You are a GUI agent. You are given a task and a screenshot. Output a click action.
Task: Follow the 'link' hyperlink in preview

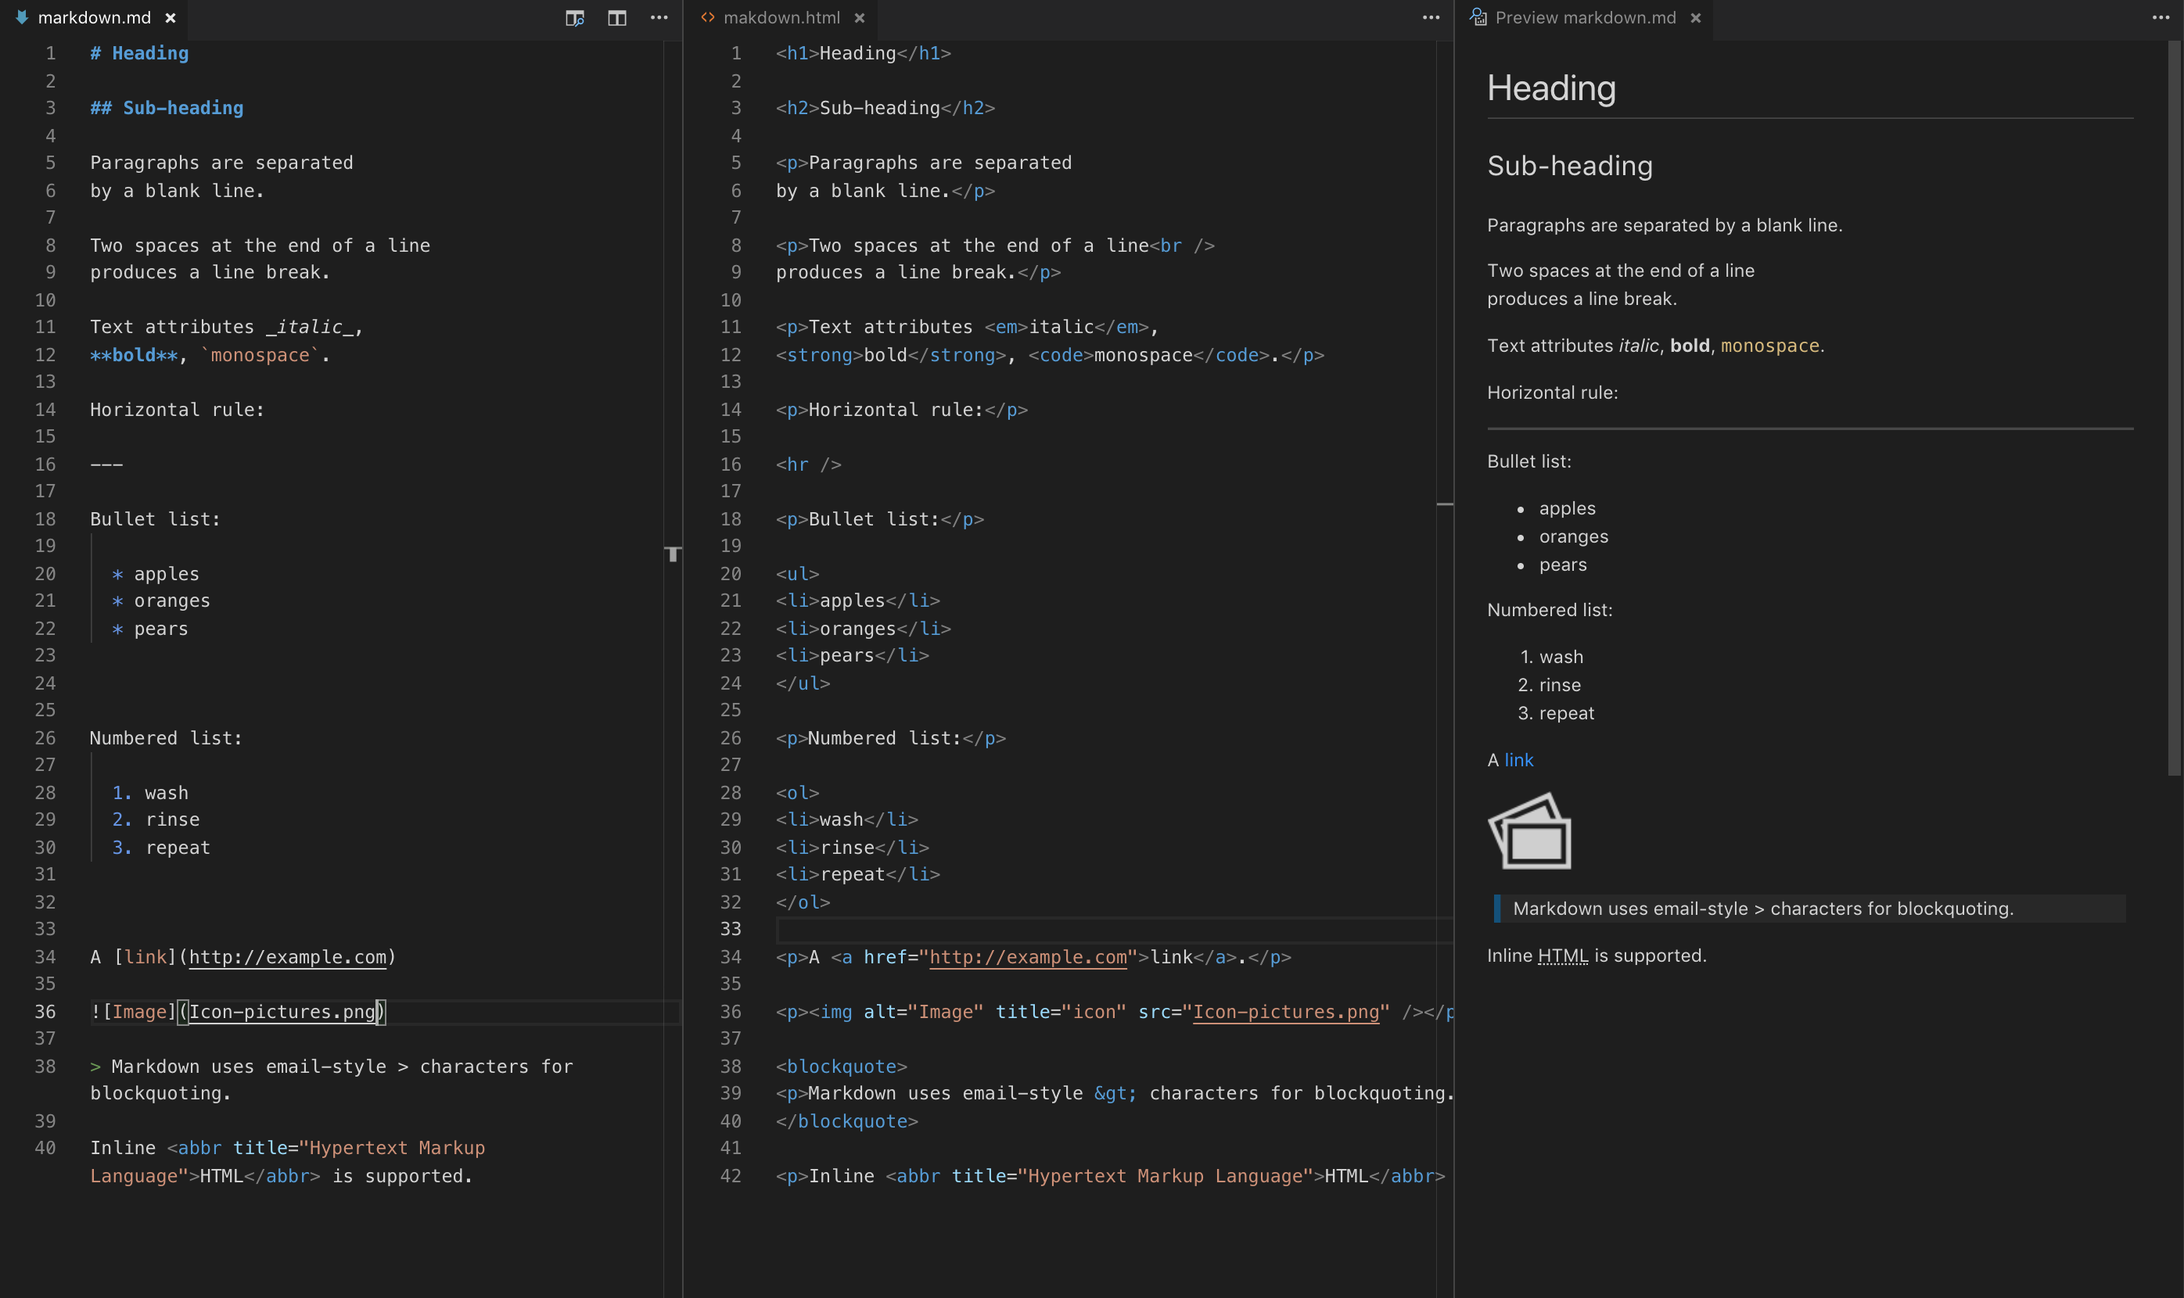(x=1518, y=760)
